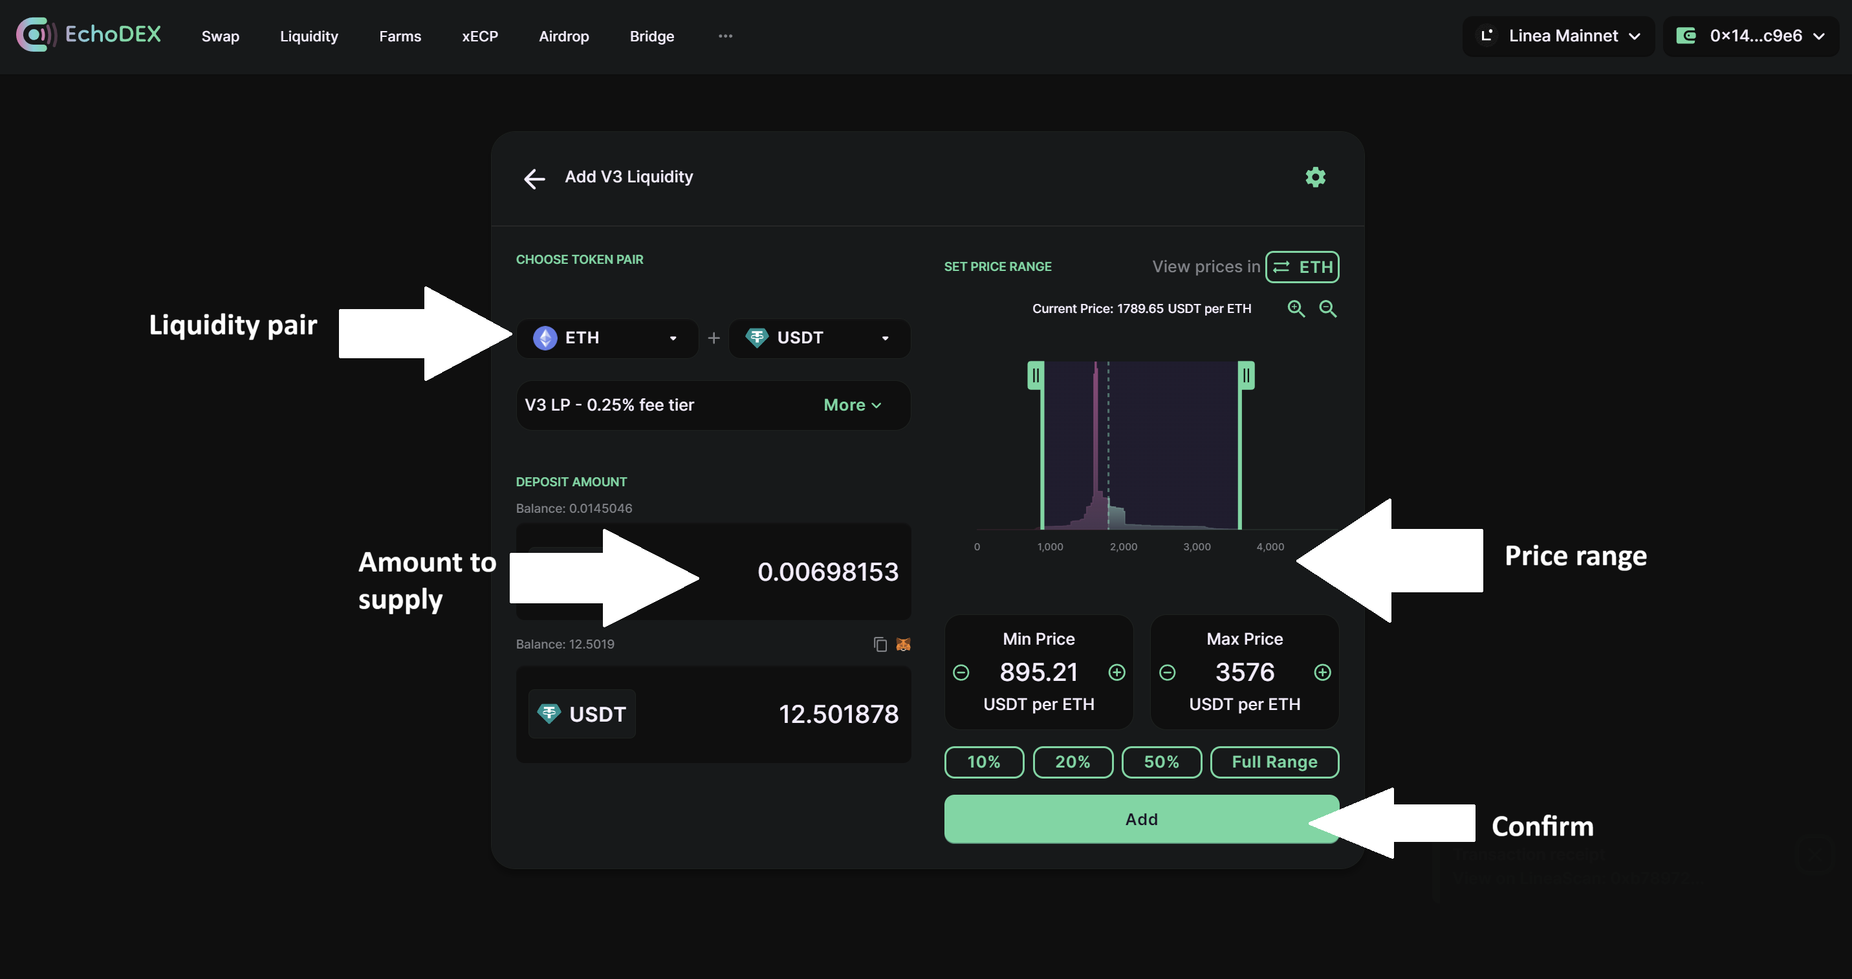Zoom out on the price chart
Screen dimensions: 1852x979
coord(1327,309)
